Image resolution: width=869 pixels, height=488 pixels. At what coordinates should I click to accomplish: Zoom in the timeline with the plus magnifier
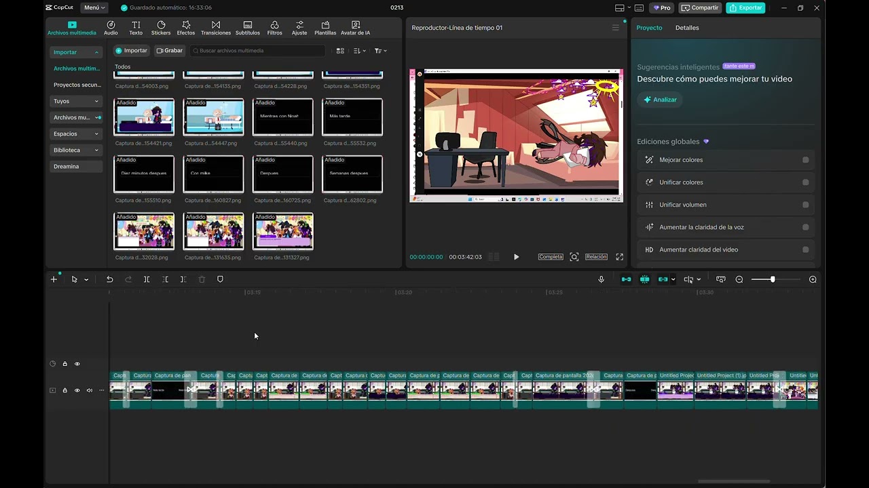click(813, 279)
